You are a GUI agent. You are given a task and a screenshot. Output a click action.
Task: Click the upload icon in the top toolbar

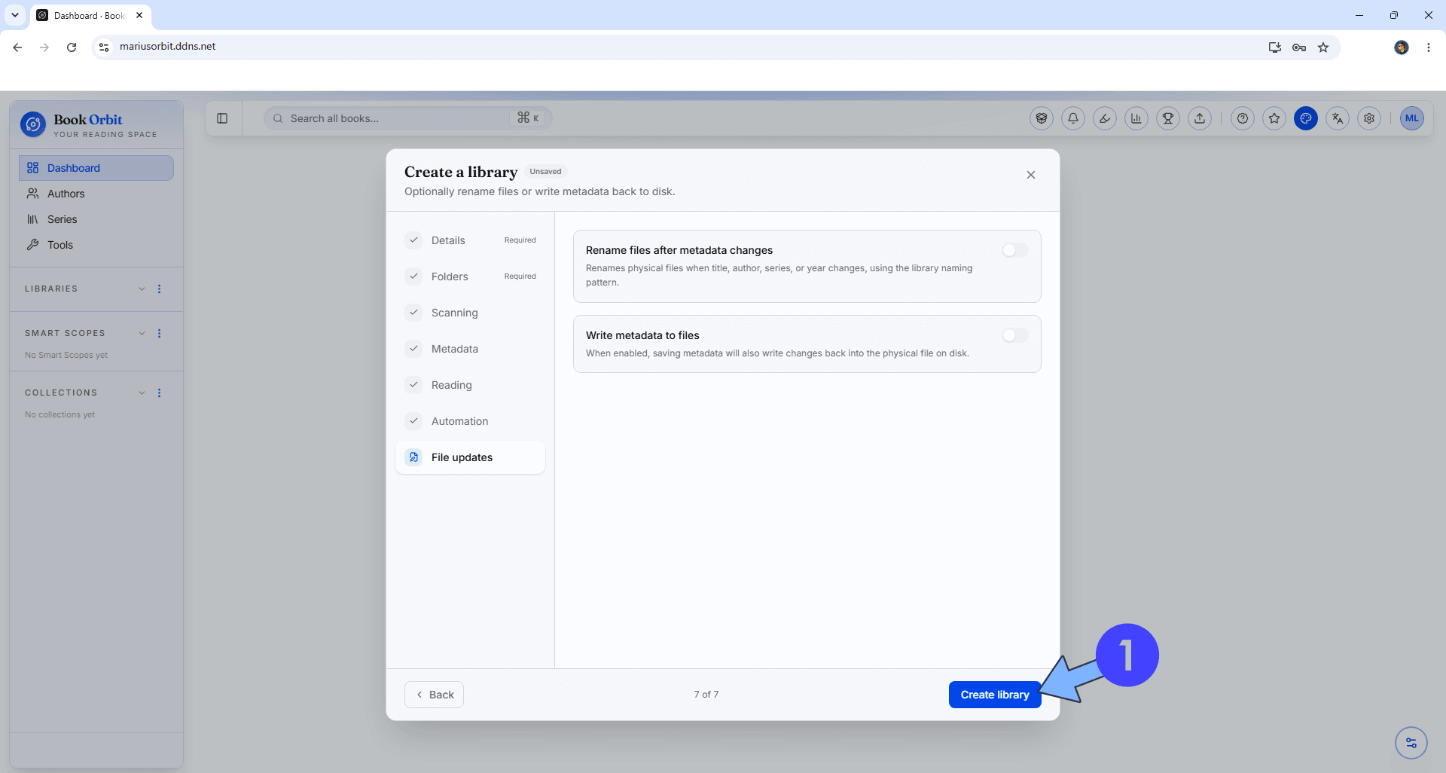click(1200, 118)
